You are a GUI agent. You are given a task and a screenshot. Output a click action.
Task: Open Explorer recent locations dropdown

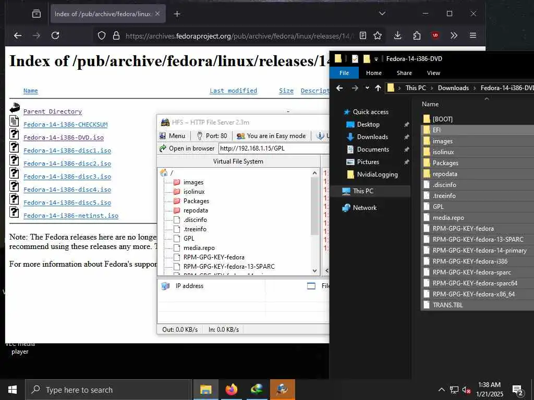tap(367, 88)
